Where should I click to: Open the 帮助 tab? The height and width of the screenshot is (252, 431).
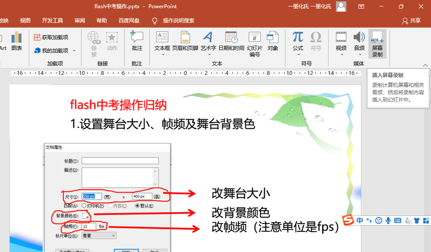pyautogui.click(x=101, y=21)
